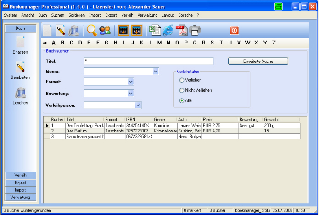Open the Verwaltung menu in menu bar
Screen dimensions: 319x215
pyautogui.click(x=147, y=15)
